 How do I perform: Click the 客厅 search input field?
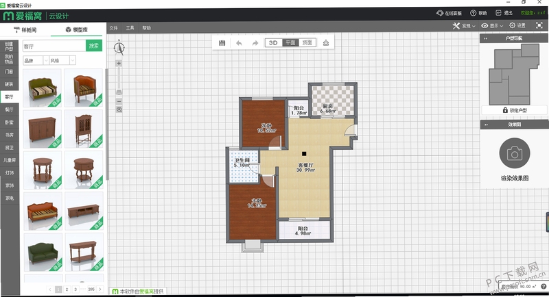[x=54, y=46]
